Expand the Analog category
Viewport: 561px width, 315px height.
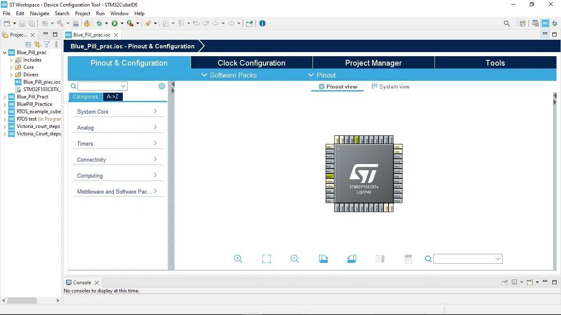tap(117, 128)
